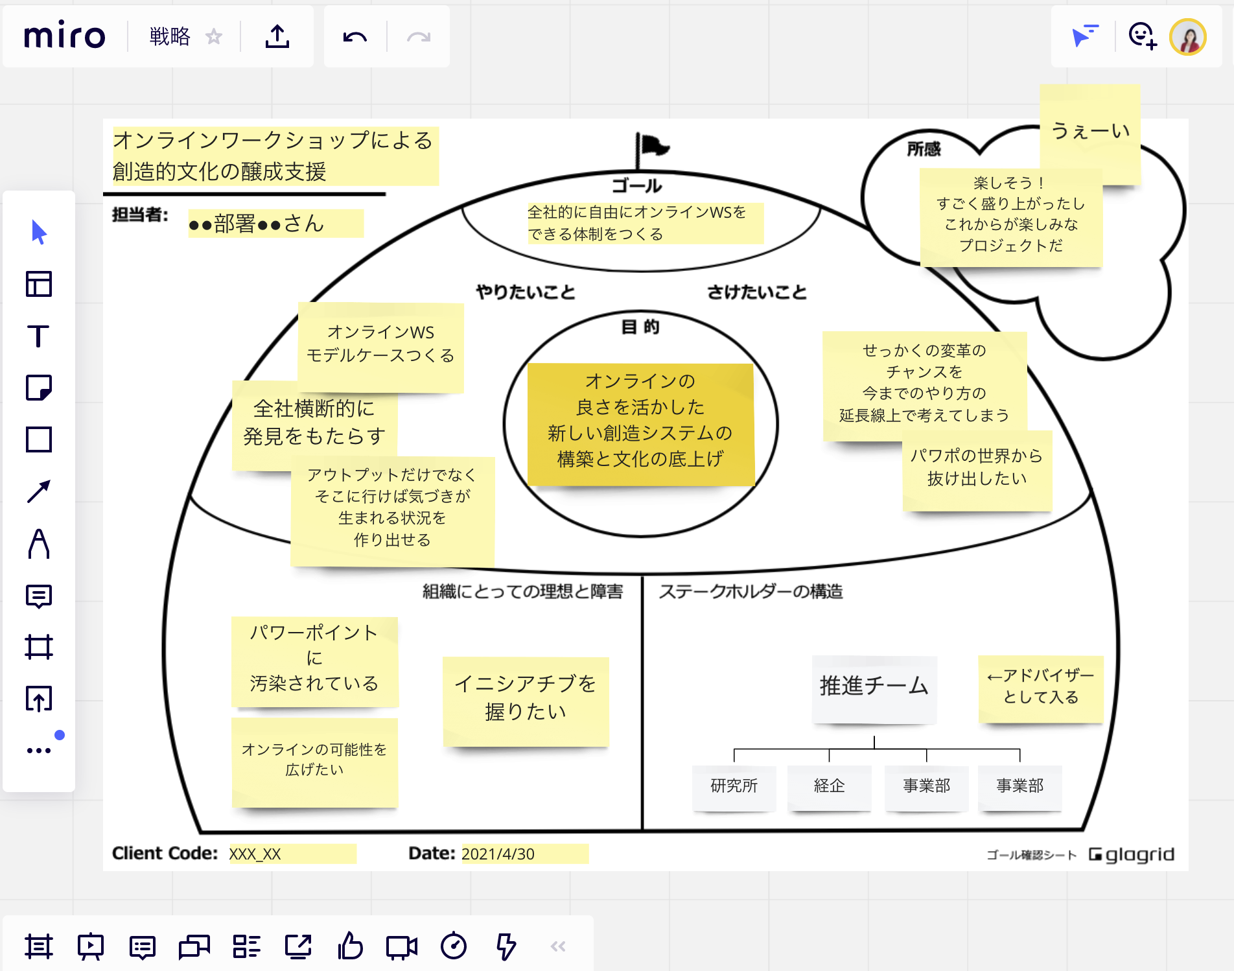
Task: Undo the last action
Action: (355, 37)
